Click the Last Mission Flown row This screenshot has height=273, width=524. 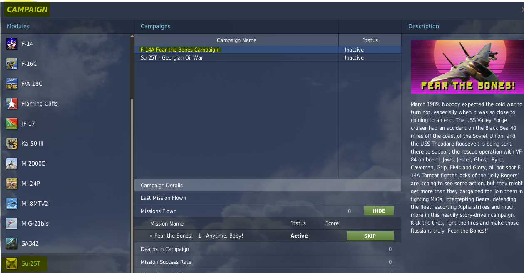click(268, 198)
